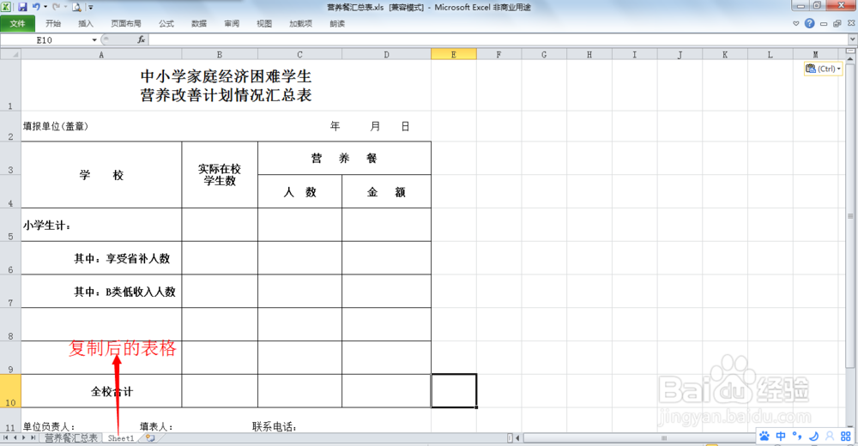Click the horizontal scrollbar thumb
The width and height of the screenshot is (858, 446).
point(664,437)
